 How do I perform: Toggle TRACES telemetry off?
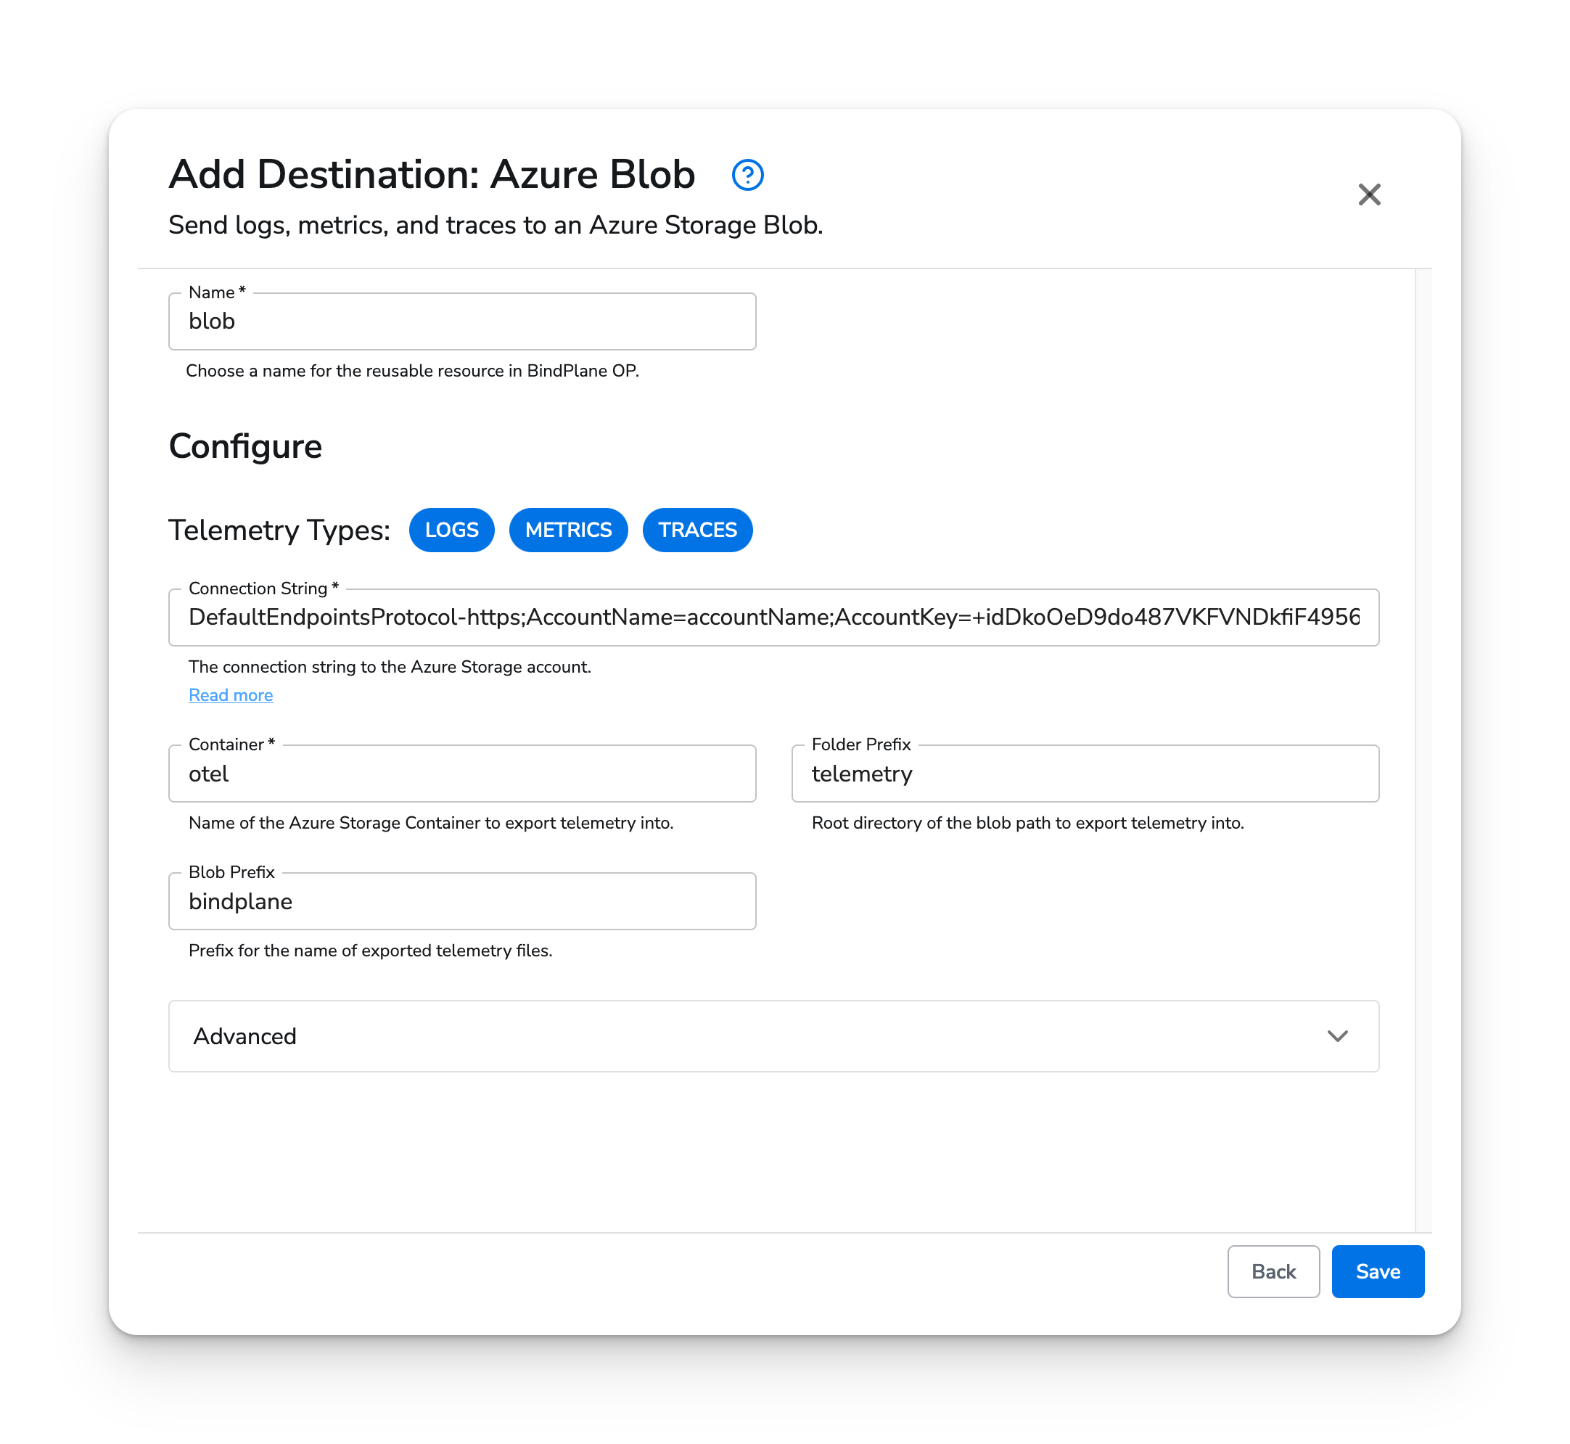pyautogui.click(x=696, y=530)
